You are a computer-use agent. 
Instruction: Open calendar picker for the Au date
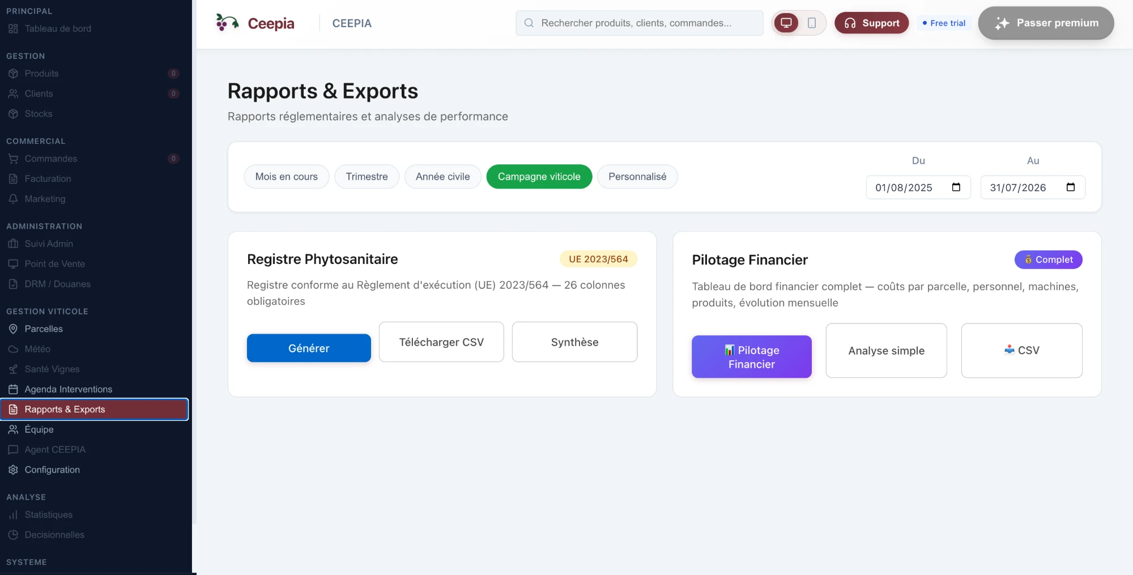tap(1071, 188)
